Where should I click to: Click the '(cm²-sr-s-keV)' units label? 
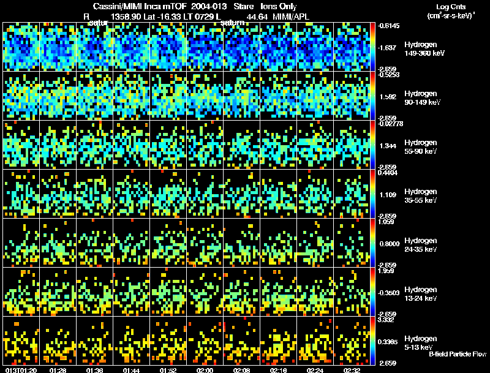point(451,16)
